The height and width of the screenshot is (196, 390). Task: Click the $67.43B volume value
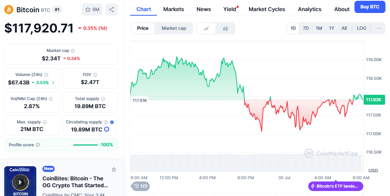tap(19, 82)
